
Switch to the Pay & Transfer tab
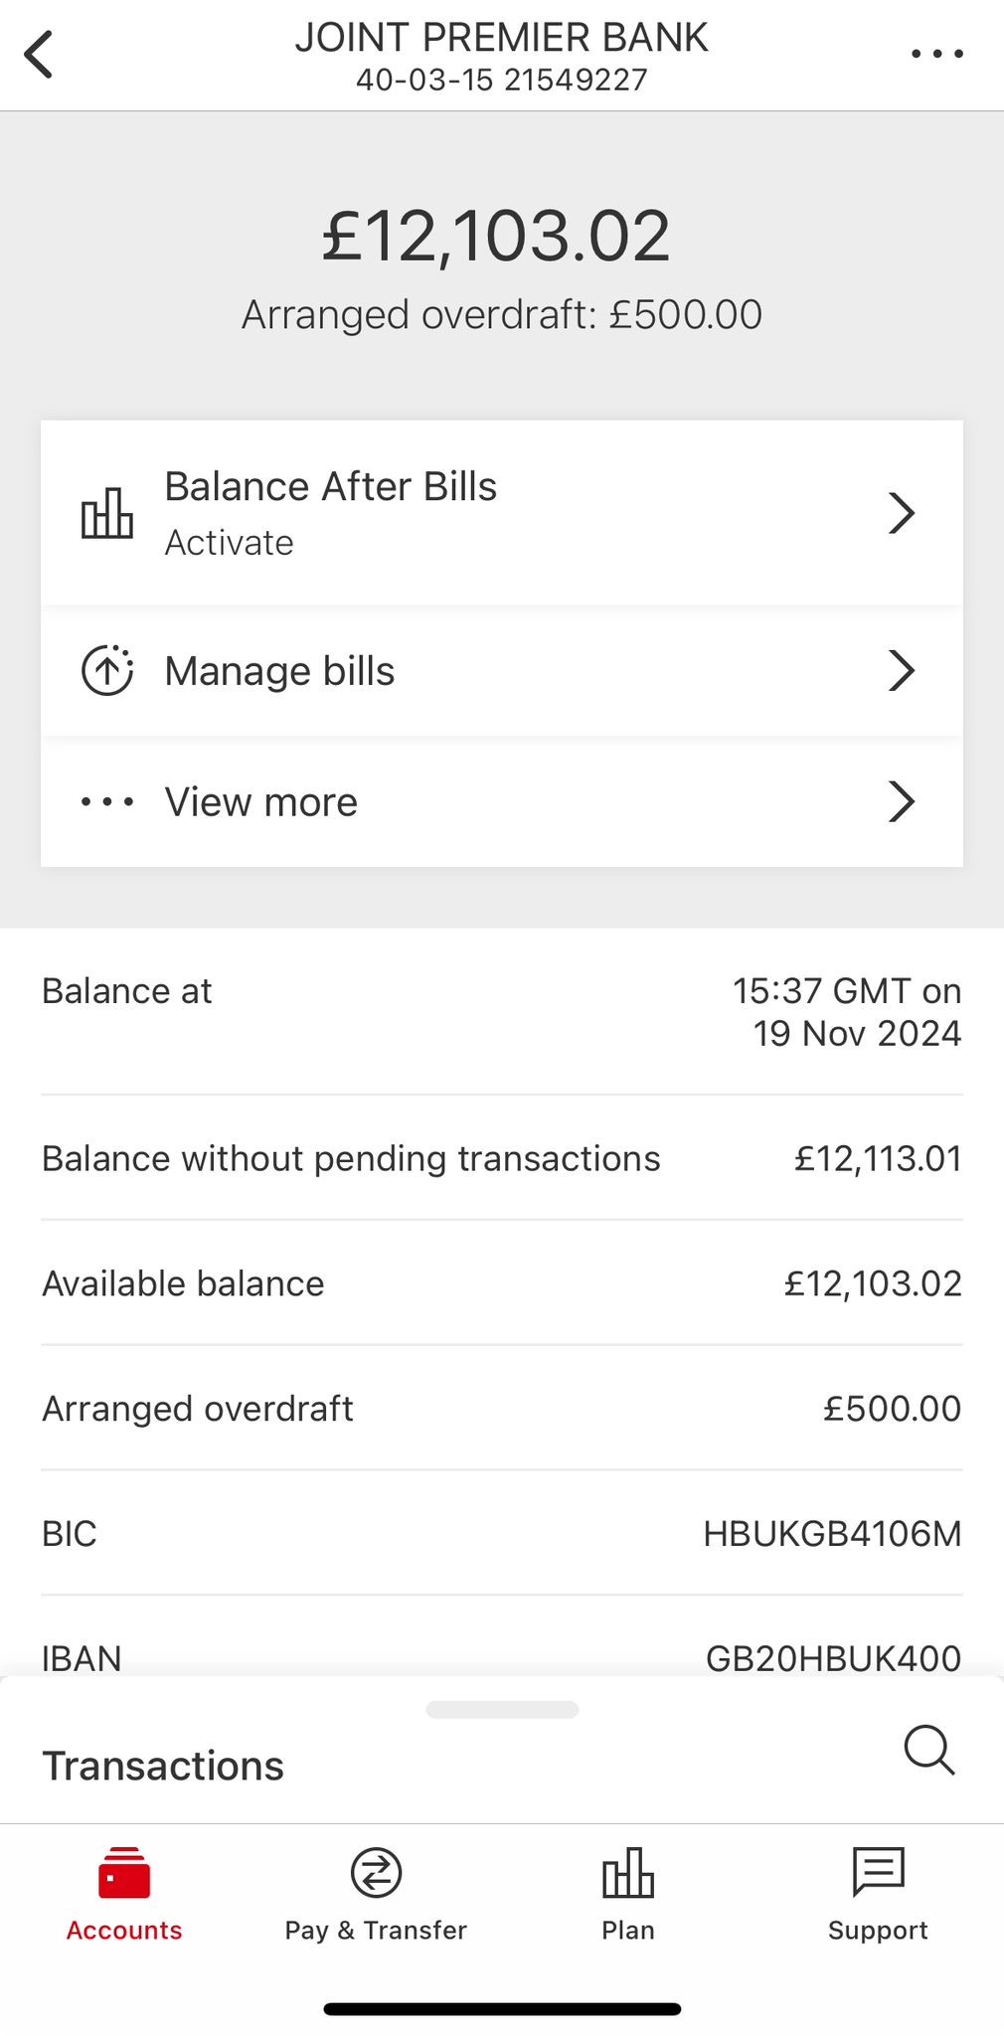(376, 1930)
